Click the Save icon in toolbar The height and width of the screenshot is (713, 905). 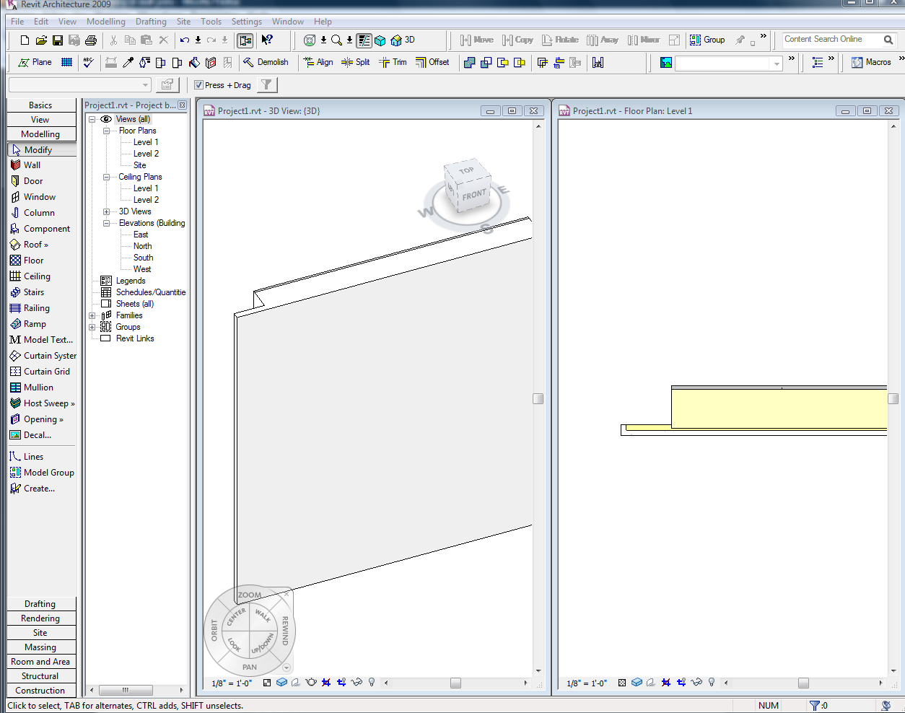click(x=58, y=40)
